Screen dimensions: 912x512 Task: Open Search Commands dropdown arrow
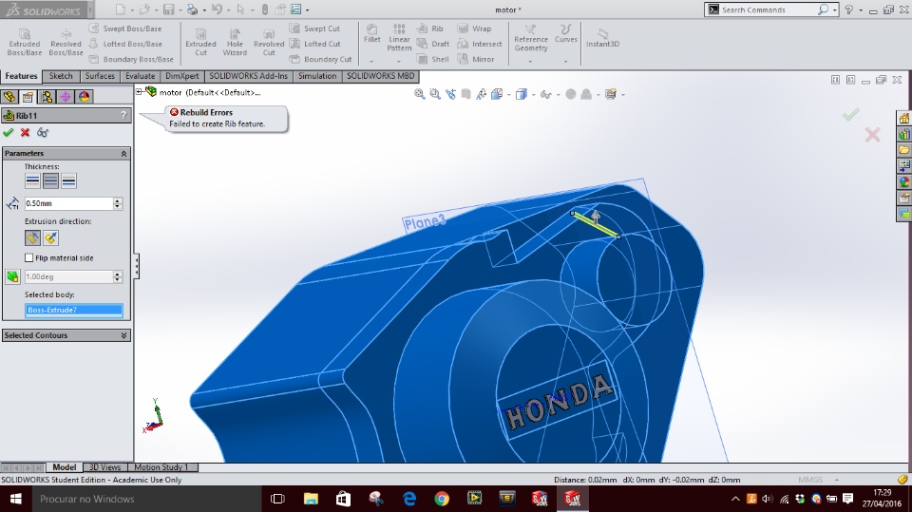click(x=835, y=9)
